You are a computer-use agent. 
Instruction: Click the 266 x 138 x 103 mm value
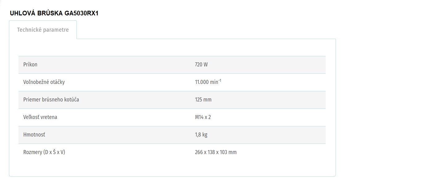tap(216, 152)
